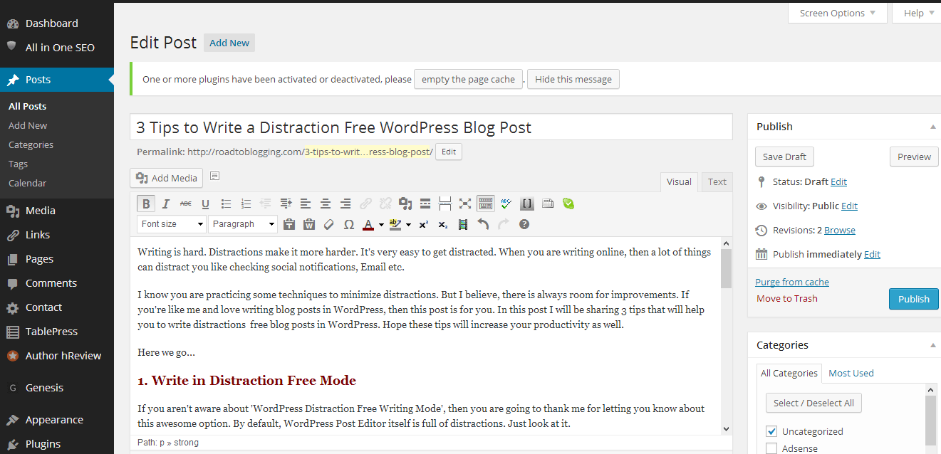This screenshot has width=941, height=454.
Task: Apply the yellow highlight color
Action: (395, 224)
